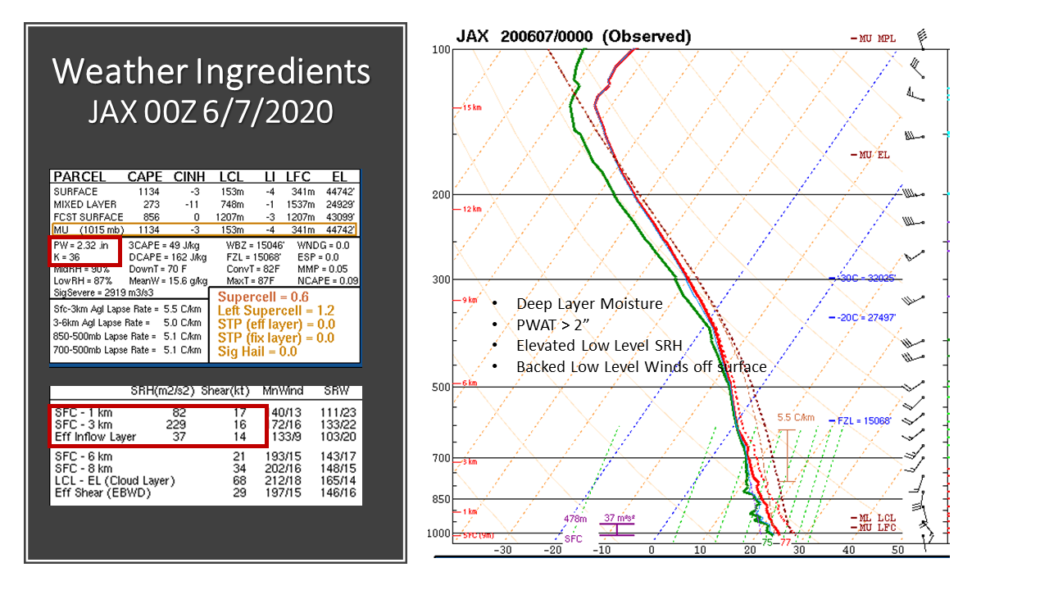Image resolution: width=1049 pixels, height=590 pixels.
Task: Select the 'ConvT = 82F' entry
Action: pos(253,269)
